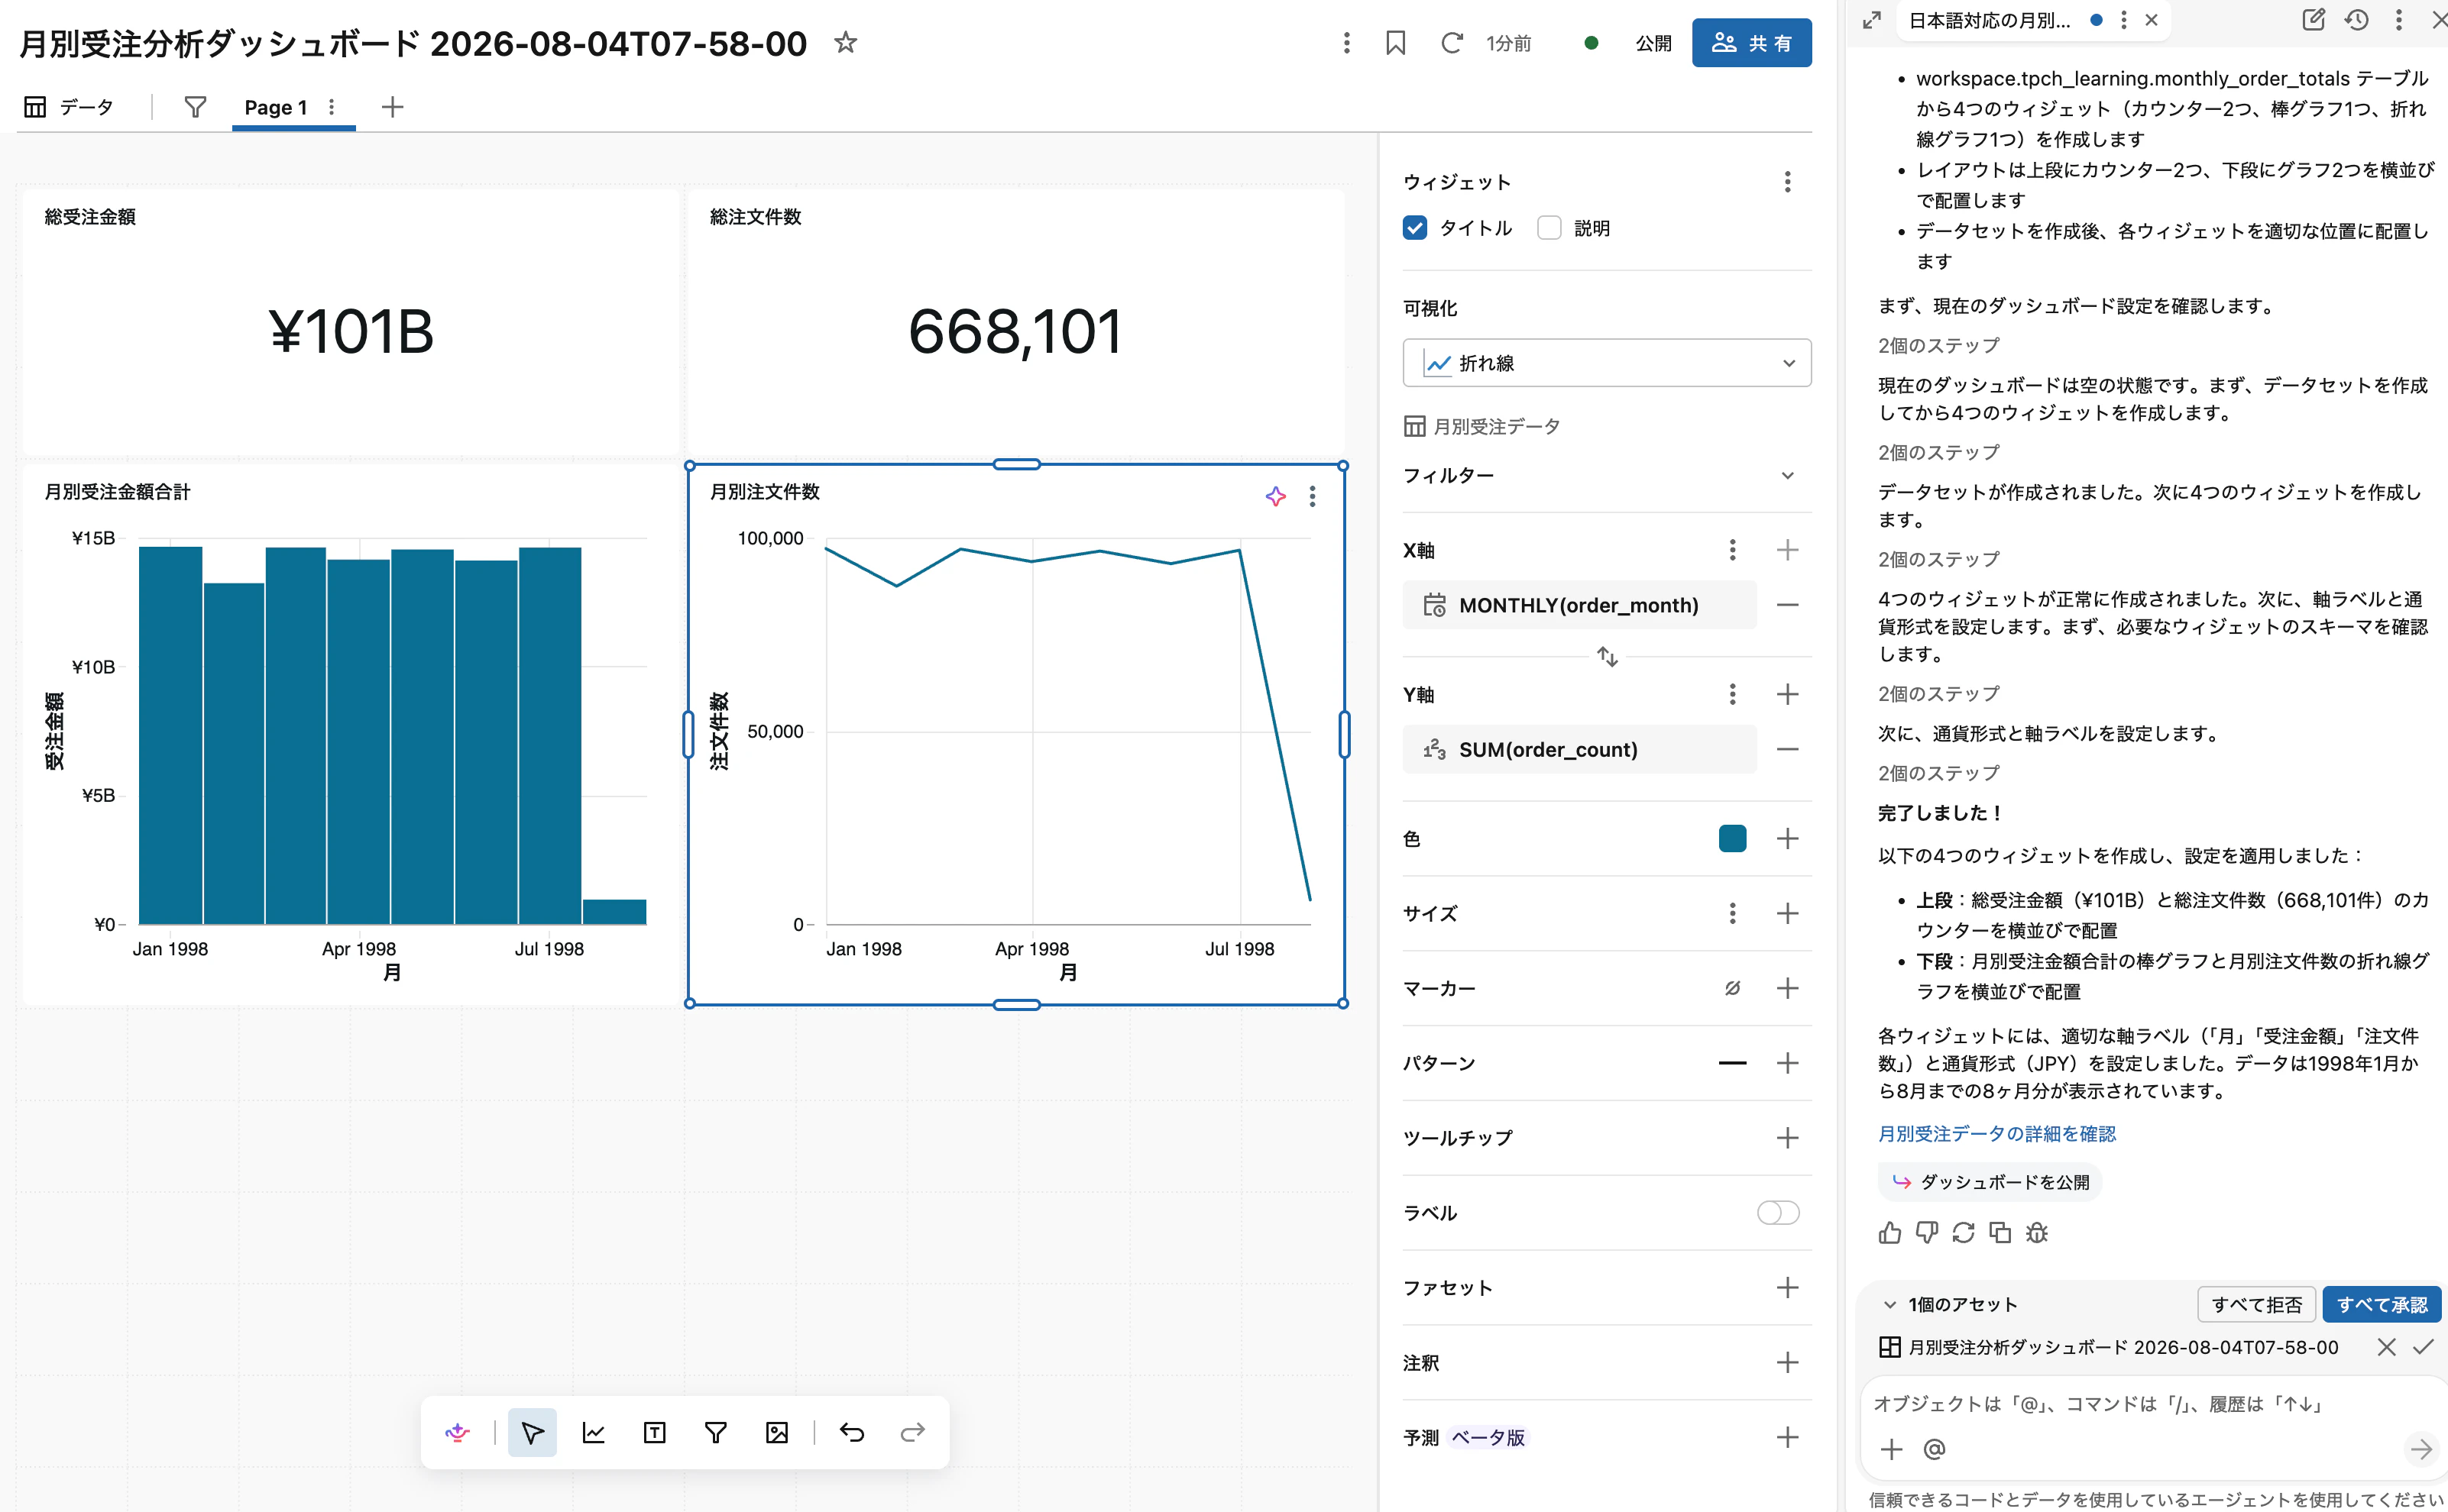Click the chat prompt input field

click(x=2151, y=1404)
